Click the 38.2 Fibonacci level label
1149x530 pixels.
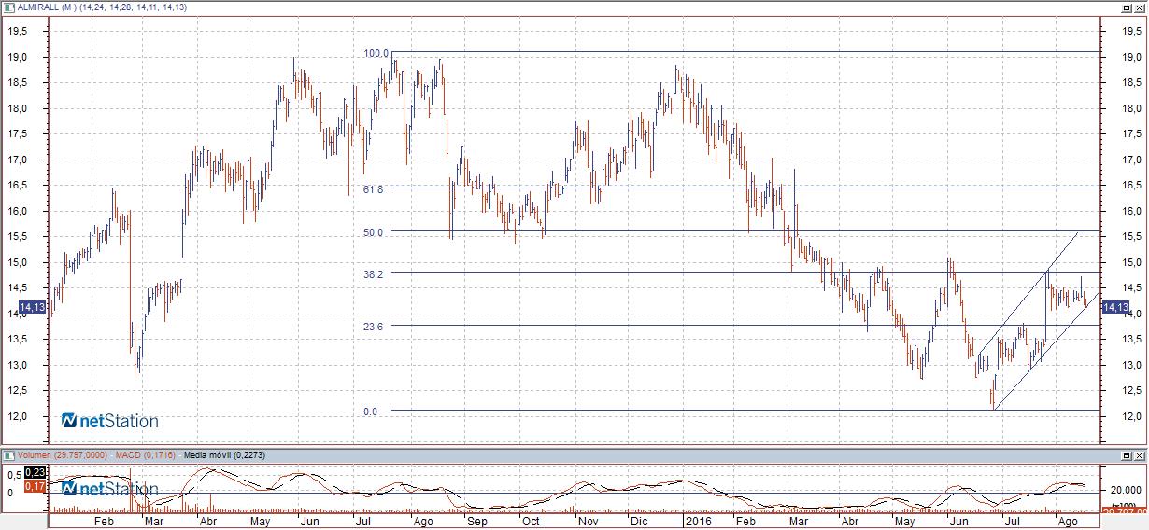pyautogui.click(x=373, y=273)
